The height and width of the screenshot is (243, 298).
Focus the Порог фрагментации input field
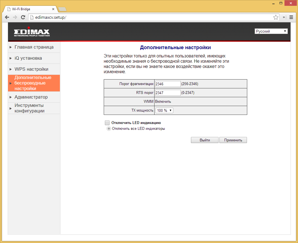(x=168, y=84)
